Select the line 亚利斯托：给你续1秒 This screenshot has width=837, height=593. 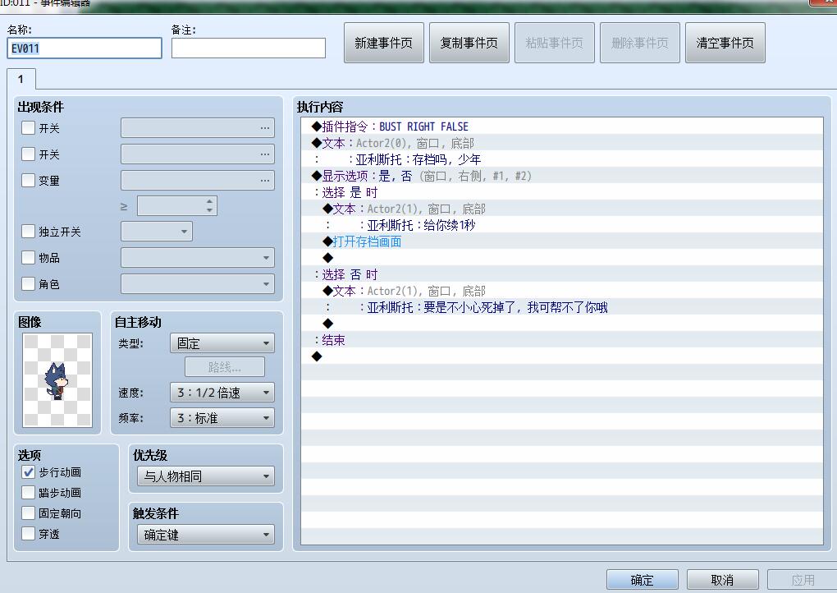tap(561, 225)
